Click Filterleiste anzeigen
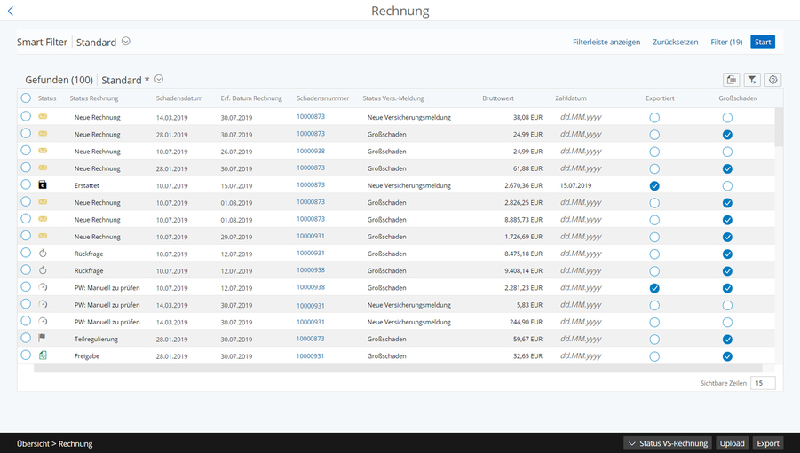Screen dimensions: 800x453 pos(606,42)
